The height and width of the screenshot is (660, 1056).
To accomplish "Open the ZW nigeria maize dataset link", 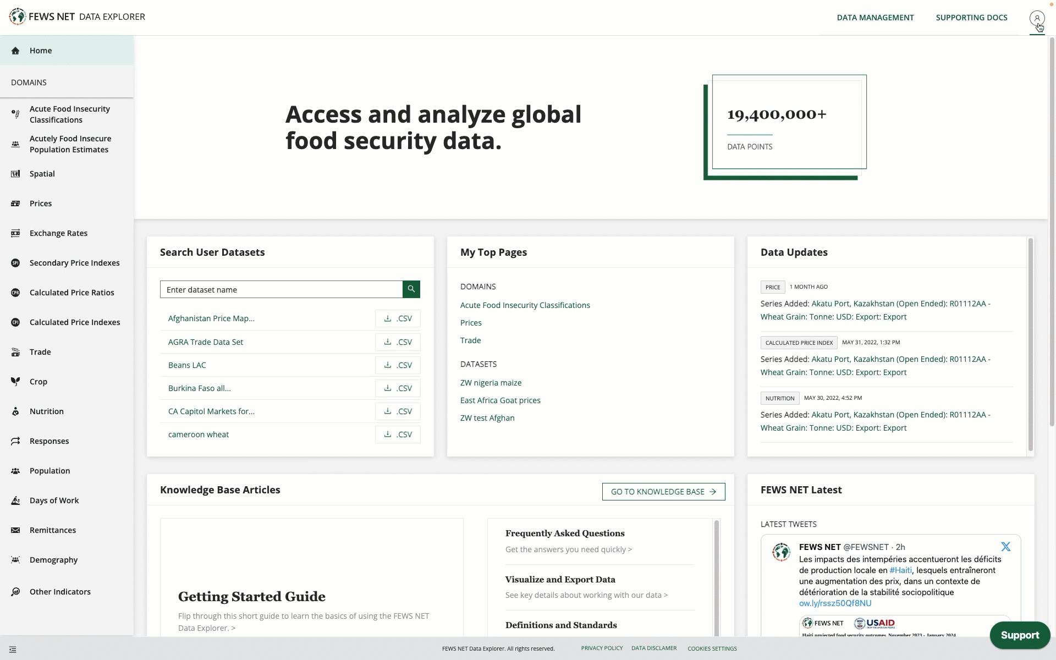I will pos(491,383).
